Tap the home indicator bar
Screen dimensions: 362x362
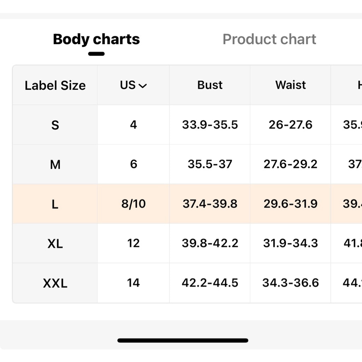coord(183,340)
